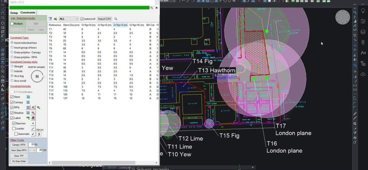Open the Attachments paperclip panel icon
Viewport: 368px width, 170px height.
point(363,42)
